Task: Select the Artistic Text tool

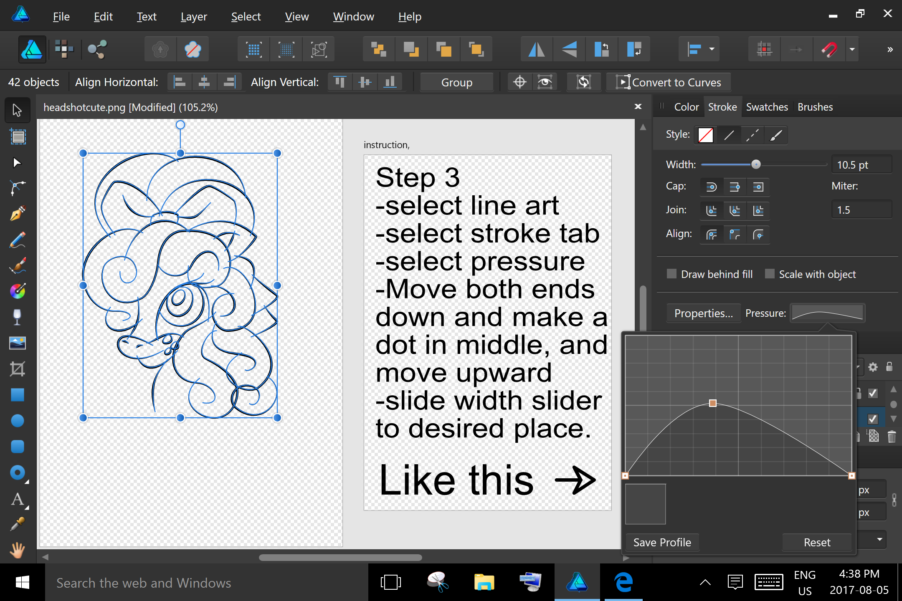Action: coord(17,500)
